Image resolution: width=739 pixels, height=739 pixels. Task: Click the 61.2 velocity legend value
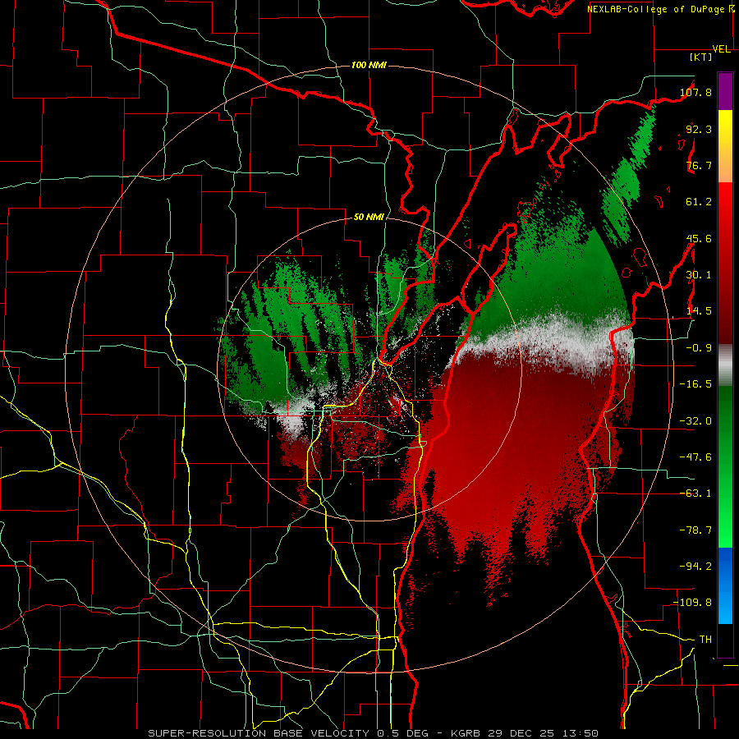tap(699, 202)
